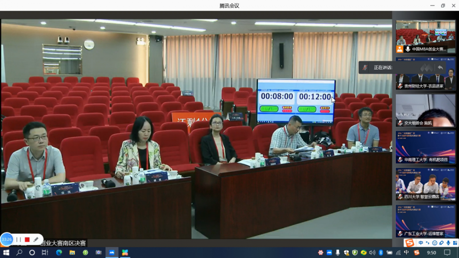459x258 pixels.
Task: Open the Sogou emoji smiley panel
Action: tap(435, 243)
